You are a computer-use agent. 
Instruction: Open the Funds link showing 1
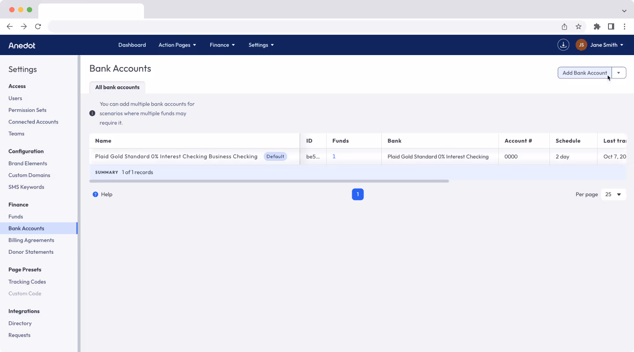click(334, 156)
